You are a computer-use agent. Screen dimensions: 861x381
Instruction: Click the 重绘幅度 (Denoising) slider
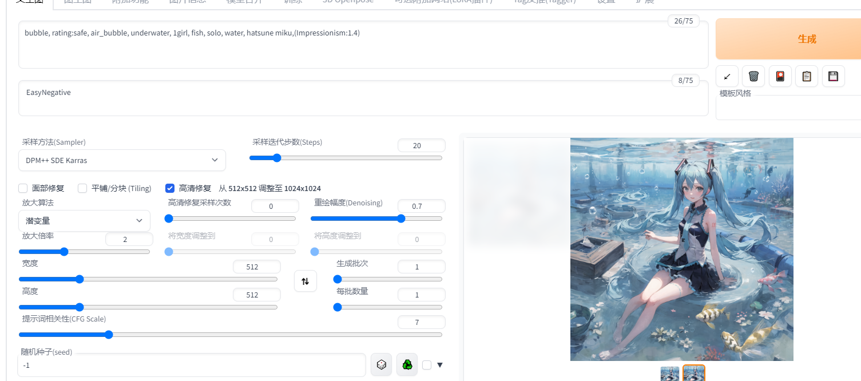click(x=376, y=219)
